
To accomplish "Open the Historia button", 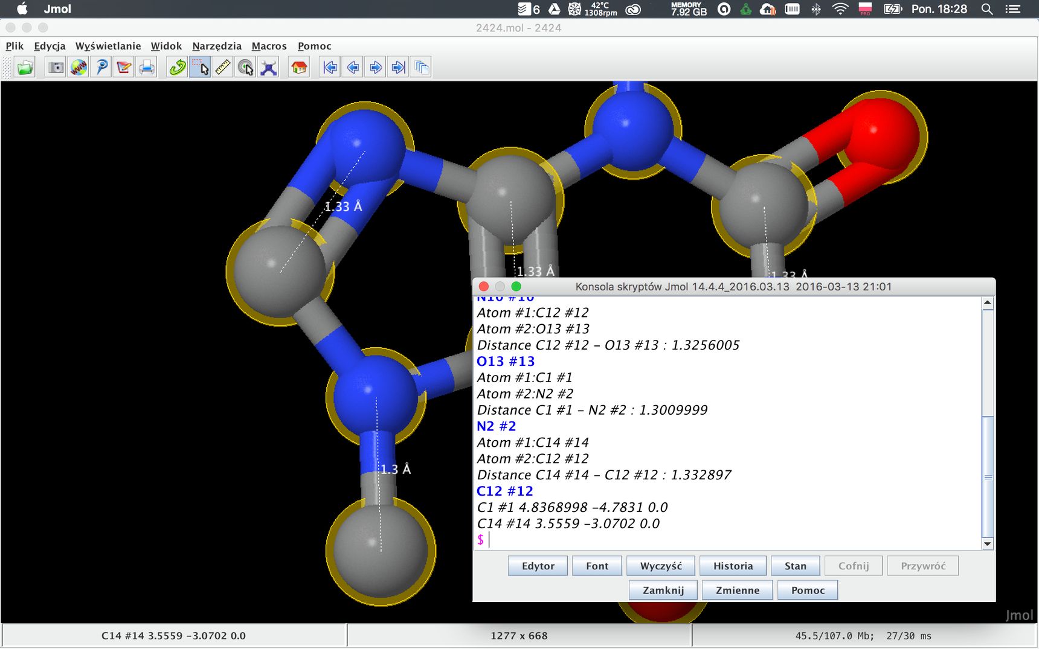I will click(733, 566).
